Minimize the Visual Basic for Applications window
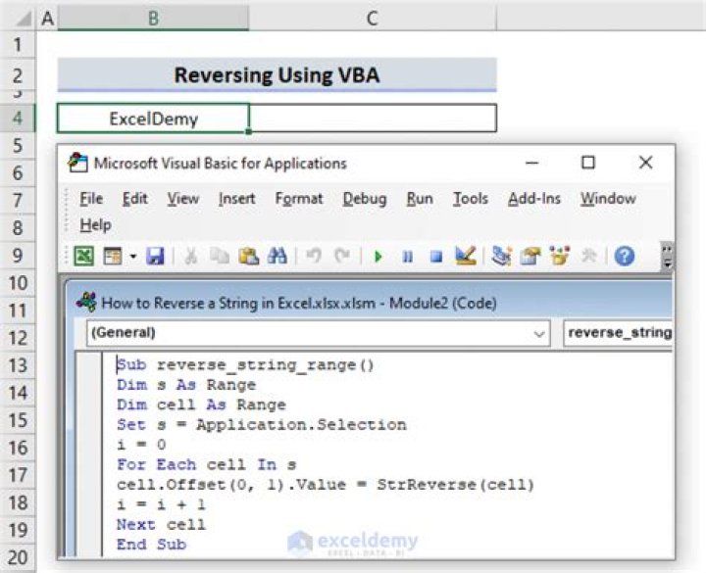The image size is (706, 573). click(532, 163)
